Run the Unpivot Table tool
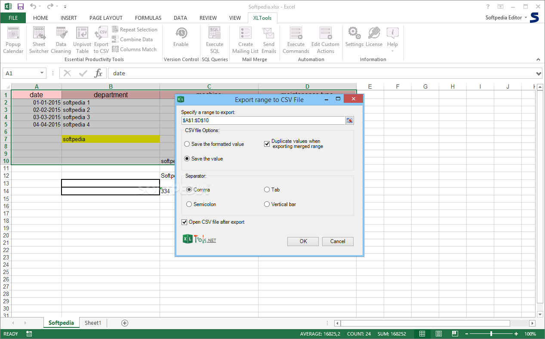Screen dimensions: 545x339 [x=82, y=40]
